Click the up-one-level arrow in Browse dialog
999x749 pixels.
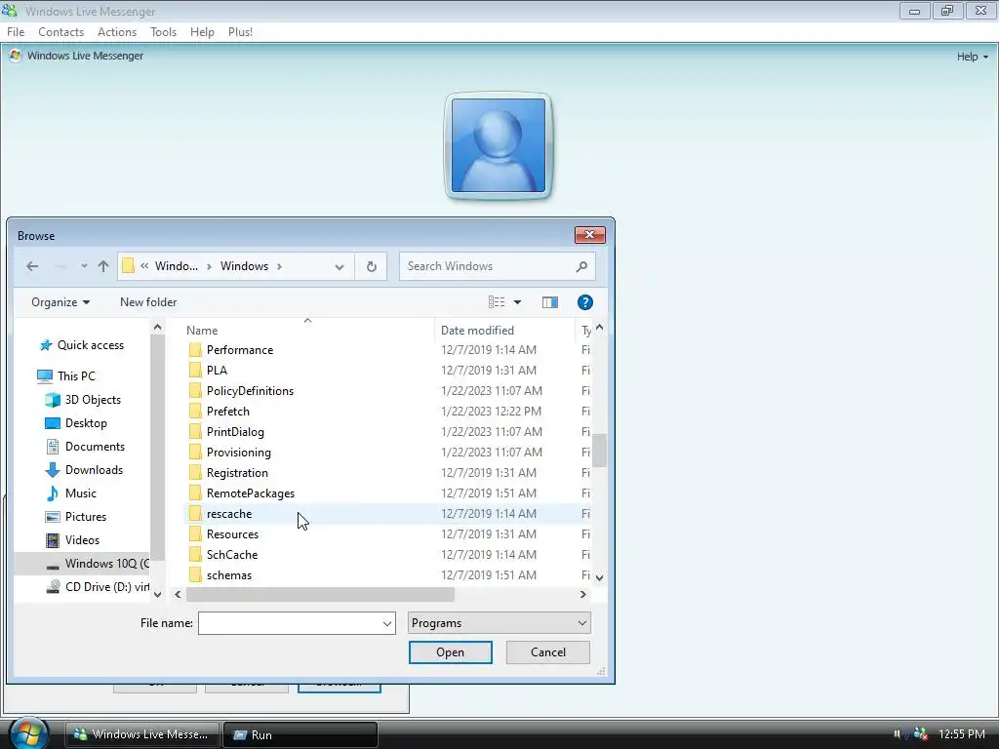pyautogui.click(x=103, y=266)
